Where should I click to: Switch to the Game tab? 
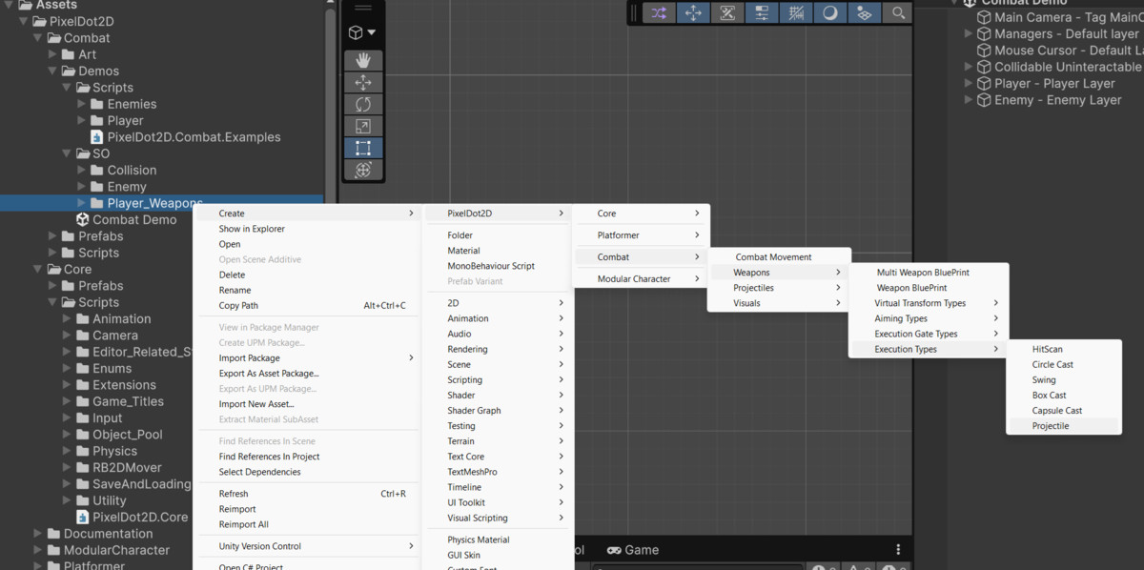tap(633, 550)
